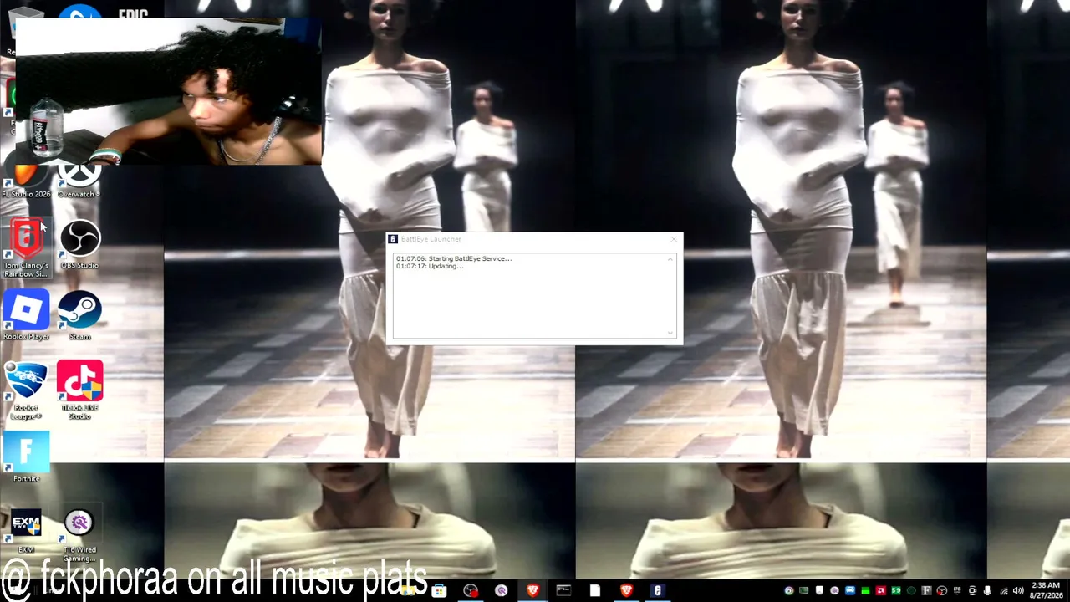Click the microphone icon in the system tray

[987, 591]
